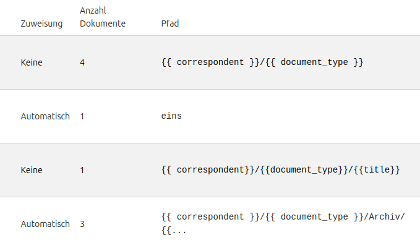420x248 pixels.
Task: Select the Automatisch cell beside path eins
Action: 45,116
